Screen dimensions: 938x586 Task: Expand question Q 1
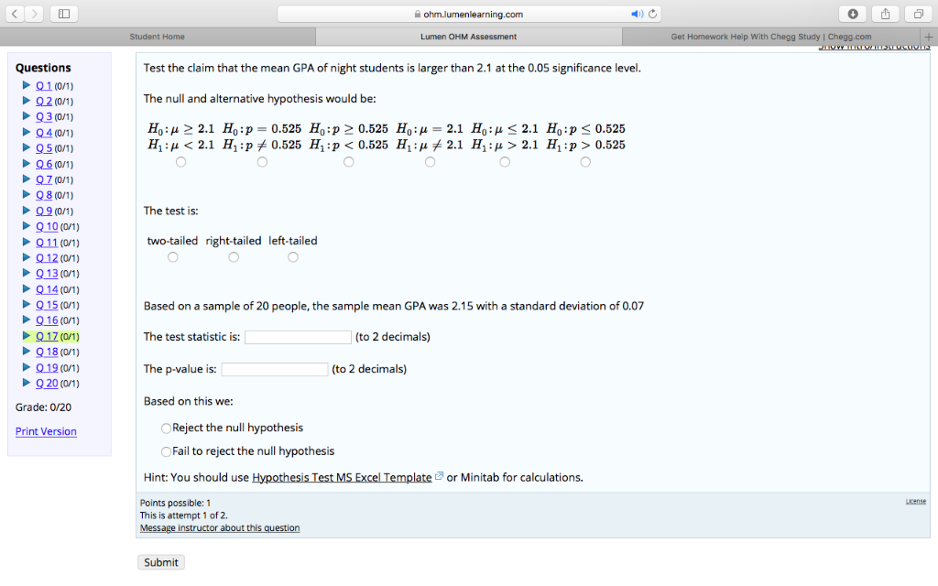point(44,85)
